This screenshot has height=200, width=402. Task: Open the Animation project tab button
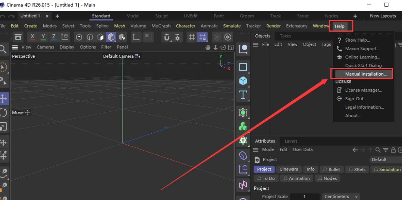(x=296, y=178)
